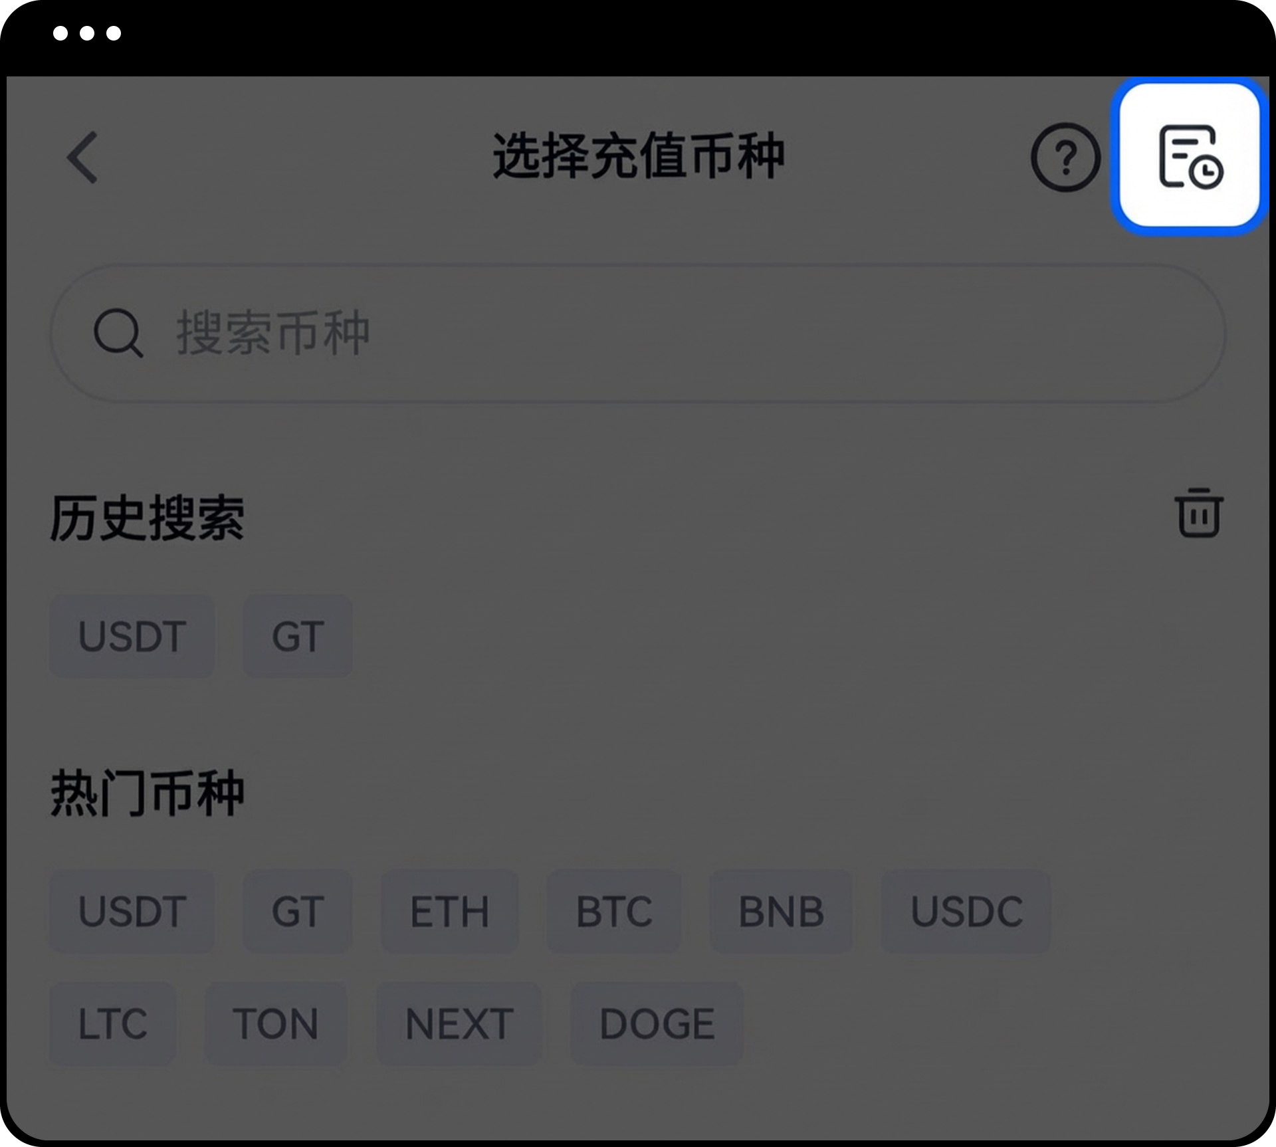Open the help question mark icon
1276x1147 pixels.
(x=1065, y=157)
